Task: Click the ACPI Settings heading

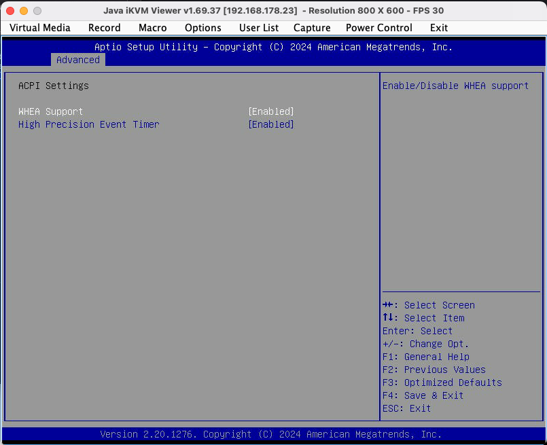Action: [x=54, y=86]
